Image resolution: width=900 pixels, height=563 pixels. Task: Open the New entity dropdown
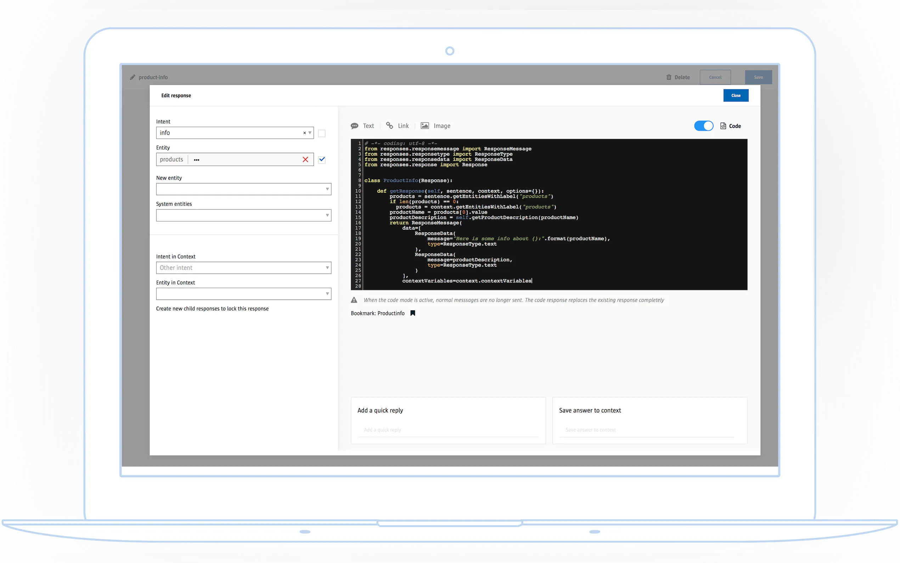(244, 189)
